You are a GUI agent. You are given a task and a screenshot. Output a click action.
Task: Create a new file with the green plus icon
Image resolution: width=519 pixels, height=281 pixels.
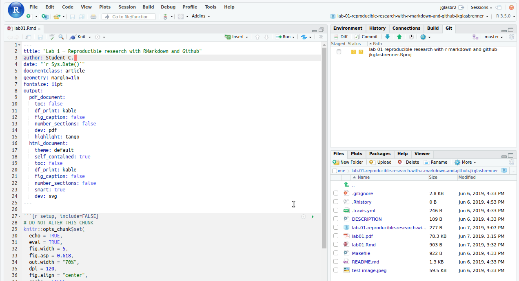click(x=28, y=16)
